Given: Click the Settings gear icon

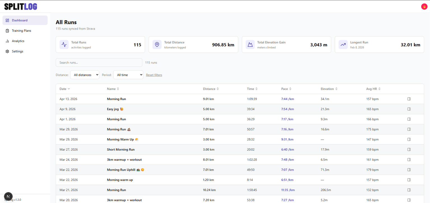Looking at the screenshot, I should [8, 51].
